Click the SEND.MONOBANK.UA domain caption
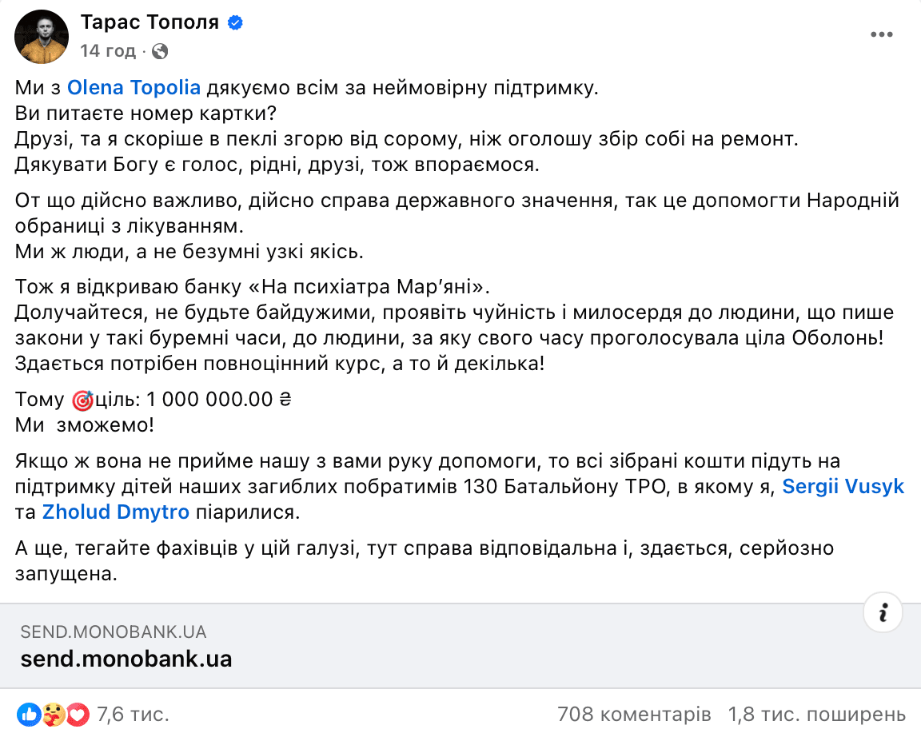The height and width of the screenshot is (737, 921). (114, 631)
